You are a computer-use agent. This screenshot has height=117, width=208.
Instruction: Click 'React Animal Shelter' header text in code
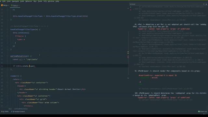click(x=69, y=89)
